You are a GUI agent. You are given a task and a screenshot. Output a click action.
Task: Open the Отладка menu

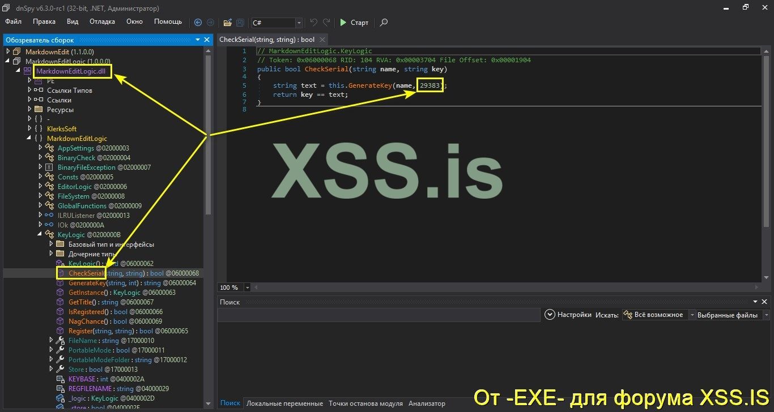[x=102, y=22]
